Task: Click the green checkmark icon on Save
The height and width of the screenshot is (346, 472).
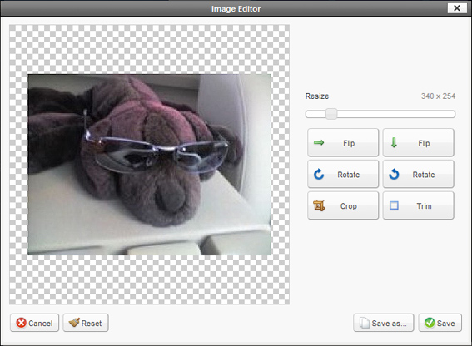Action: pyautogui.click(x=430, y=323)
